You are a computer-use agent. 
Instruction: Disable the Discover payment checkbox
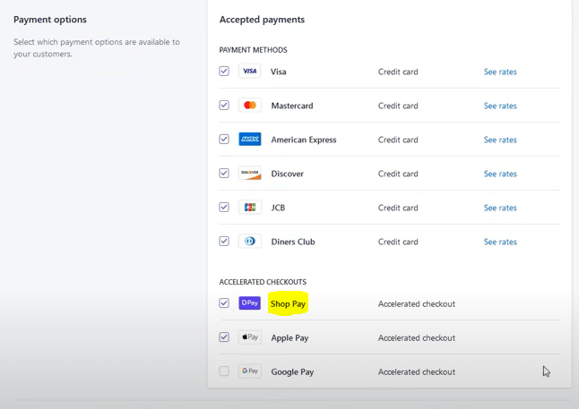(224, 173)
